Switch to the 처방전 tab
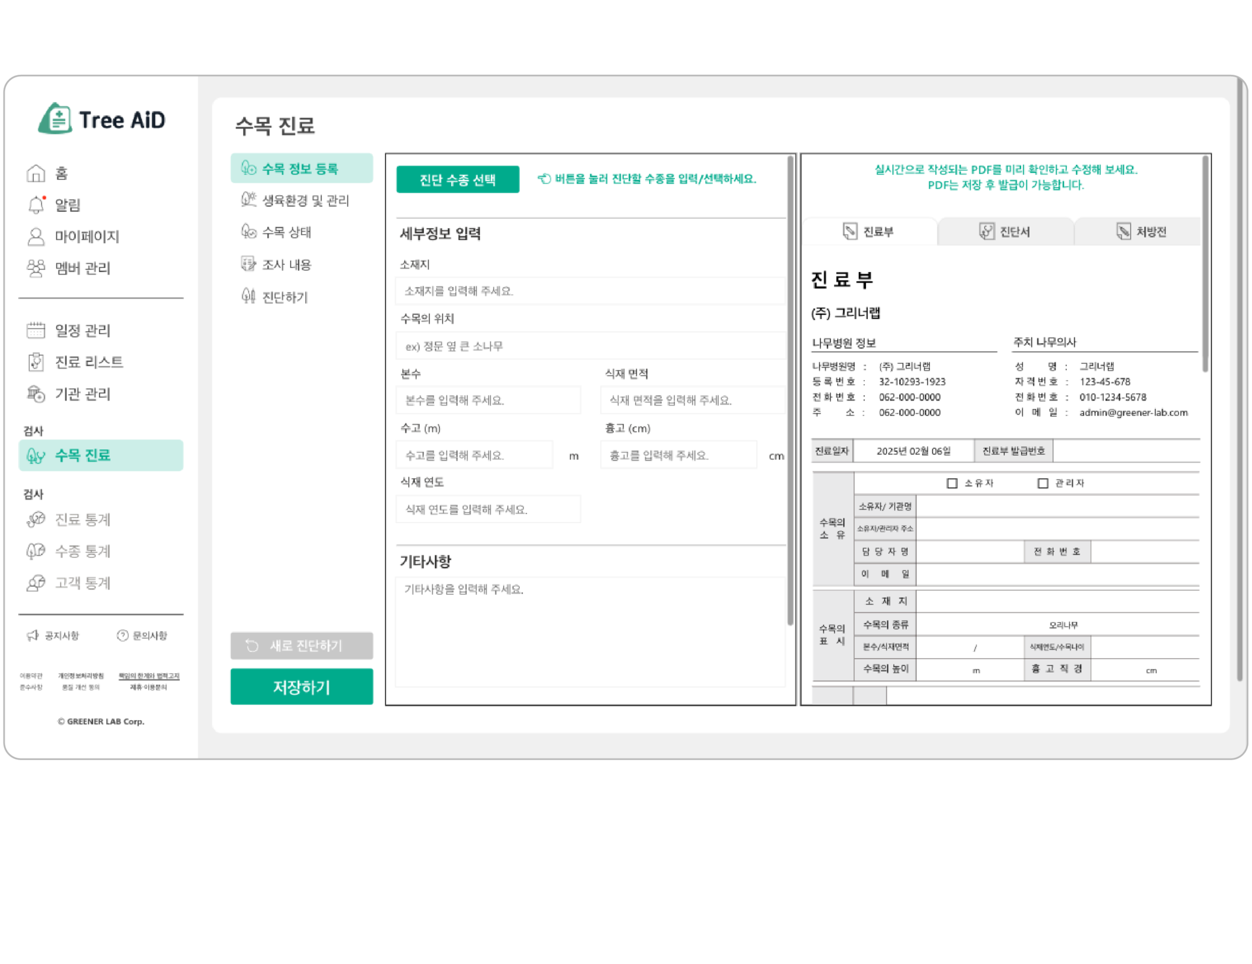The width and height of the screenshot is (1252, 964). 1141,232
